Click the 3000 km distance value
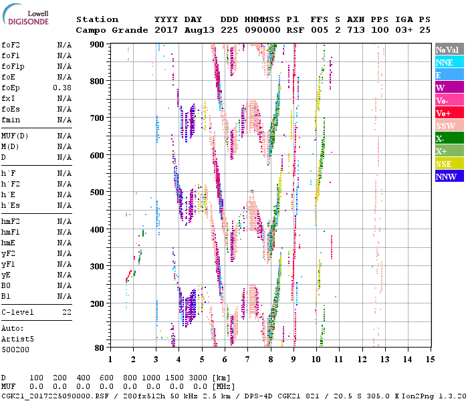The image size is (468, 401). [x=198, y=378]
